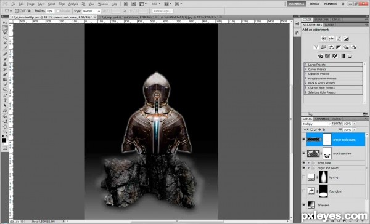Hide the rock base shine layer
370x224 pixels.
click(303, 153)
